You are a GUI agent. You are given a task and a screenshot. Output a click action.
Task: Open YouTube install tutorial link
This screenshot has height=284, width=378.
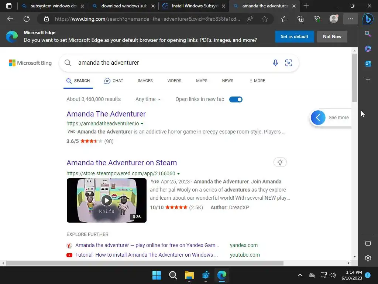pos(146,255)
